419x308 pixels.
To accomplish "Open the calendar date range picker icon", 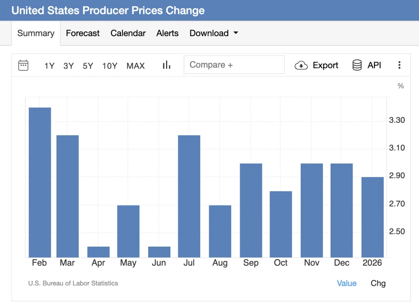I will [23, 65].
